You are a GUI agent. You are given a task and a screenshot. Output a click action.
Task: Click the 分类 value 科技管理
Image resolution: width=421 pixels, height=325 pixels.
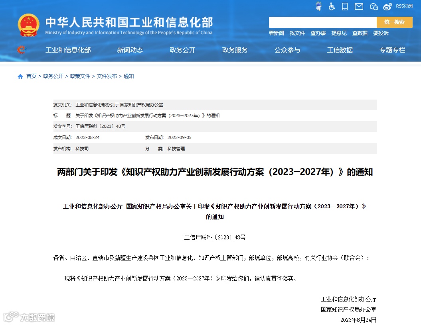pos(176,149)
